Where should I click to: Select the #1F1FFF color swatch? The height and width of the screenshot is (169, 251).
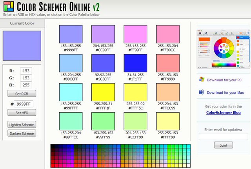click(135, 63)
